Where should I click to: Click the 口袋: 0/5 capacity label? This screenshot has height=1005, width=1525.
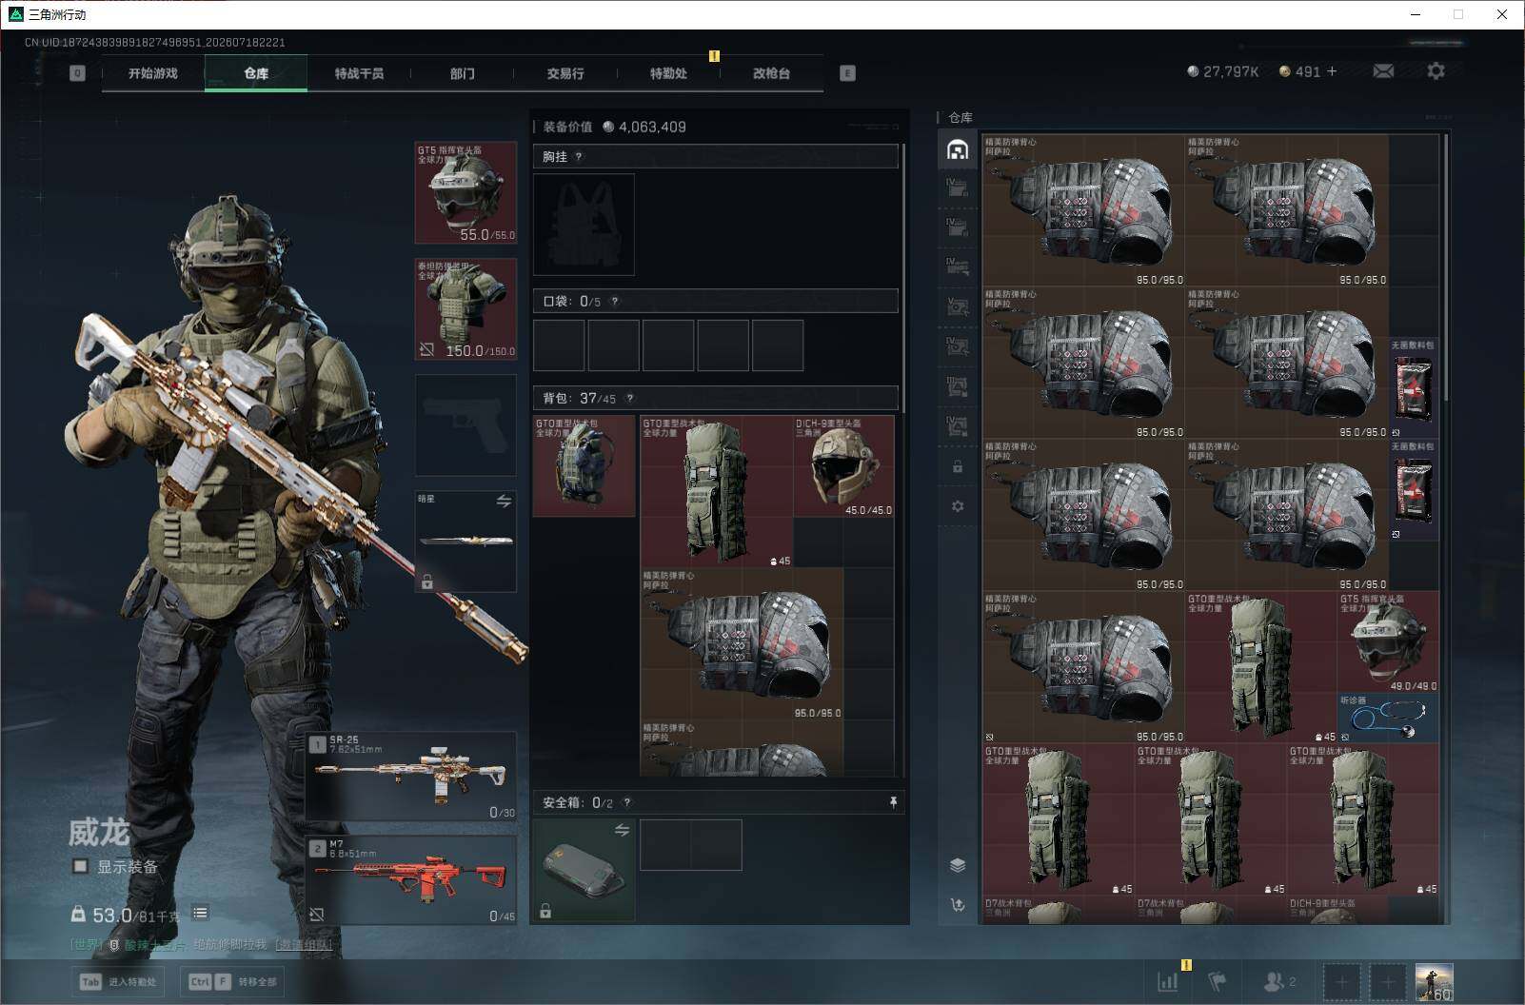click(571, 302)
